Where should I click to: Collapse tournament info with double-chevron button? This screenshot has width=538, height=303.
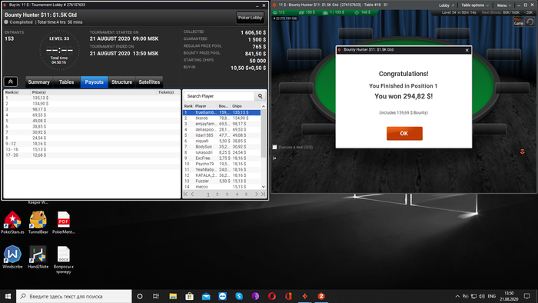(x=11, y=82)
